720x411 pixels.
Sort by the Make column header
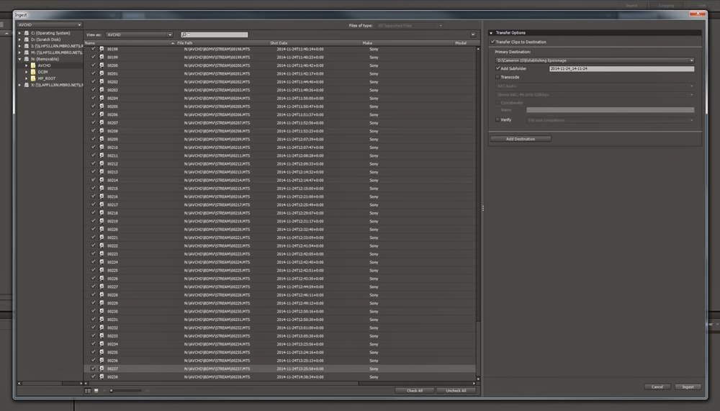(x=408, y=43)
